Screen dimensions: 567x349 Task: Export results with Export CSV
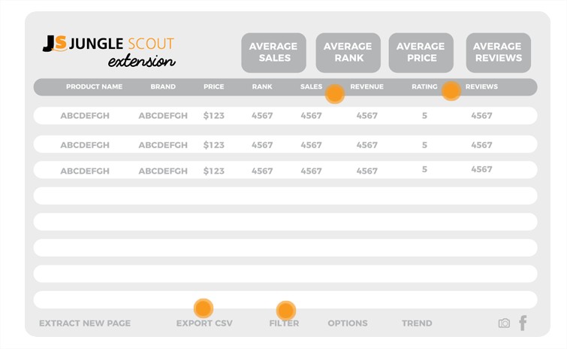click(x=204, y=323)
